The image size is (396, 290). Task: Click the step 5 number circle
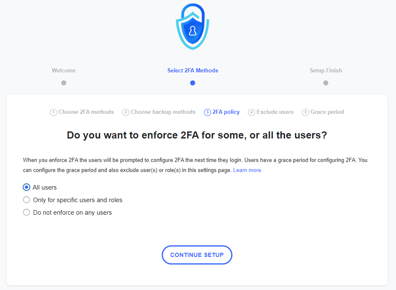[305, 112]
